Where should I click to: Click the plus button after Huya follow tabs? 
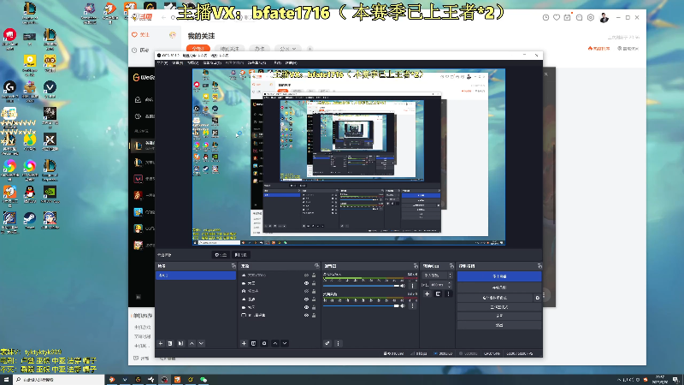click(310, 49)
